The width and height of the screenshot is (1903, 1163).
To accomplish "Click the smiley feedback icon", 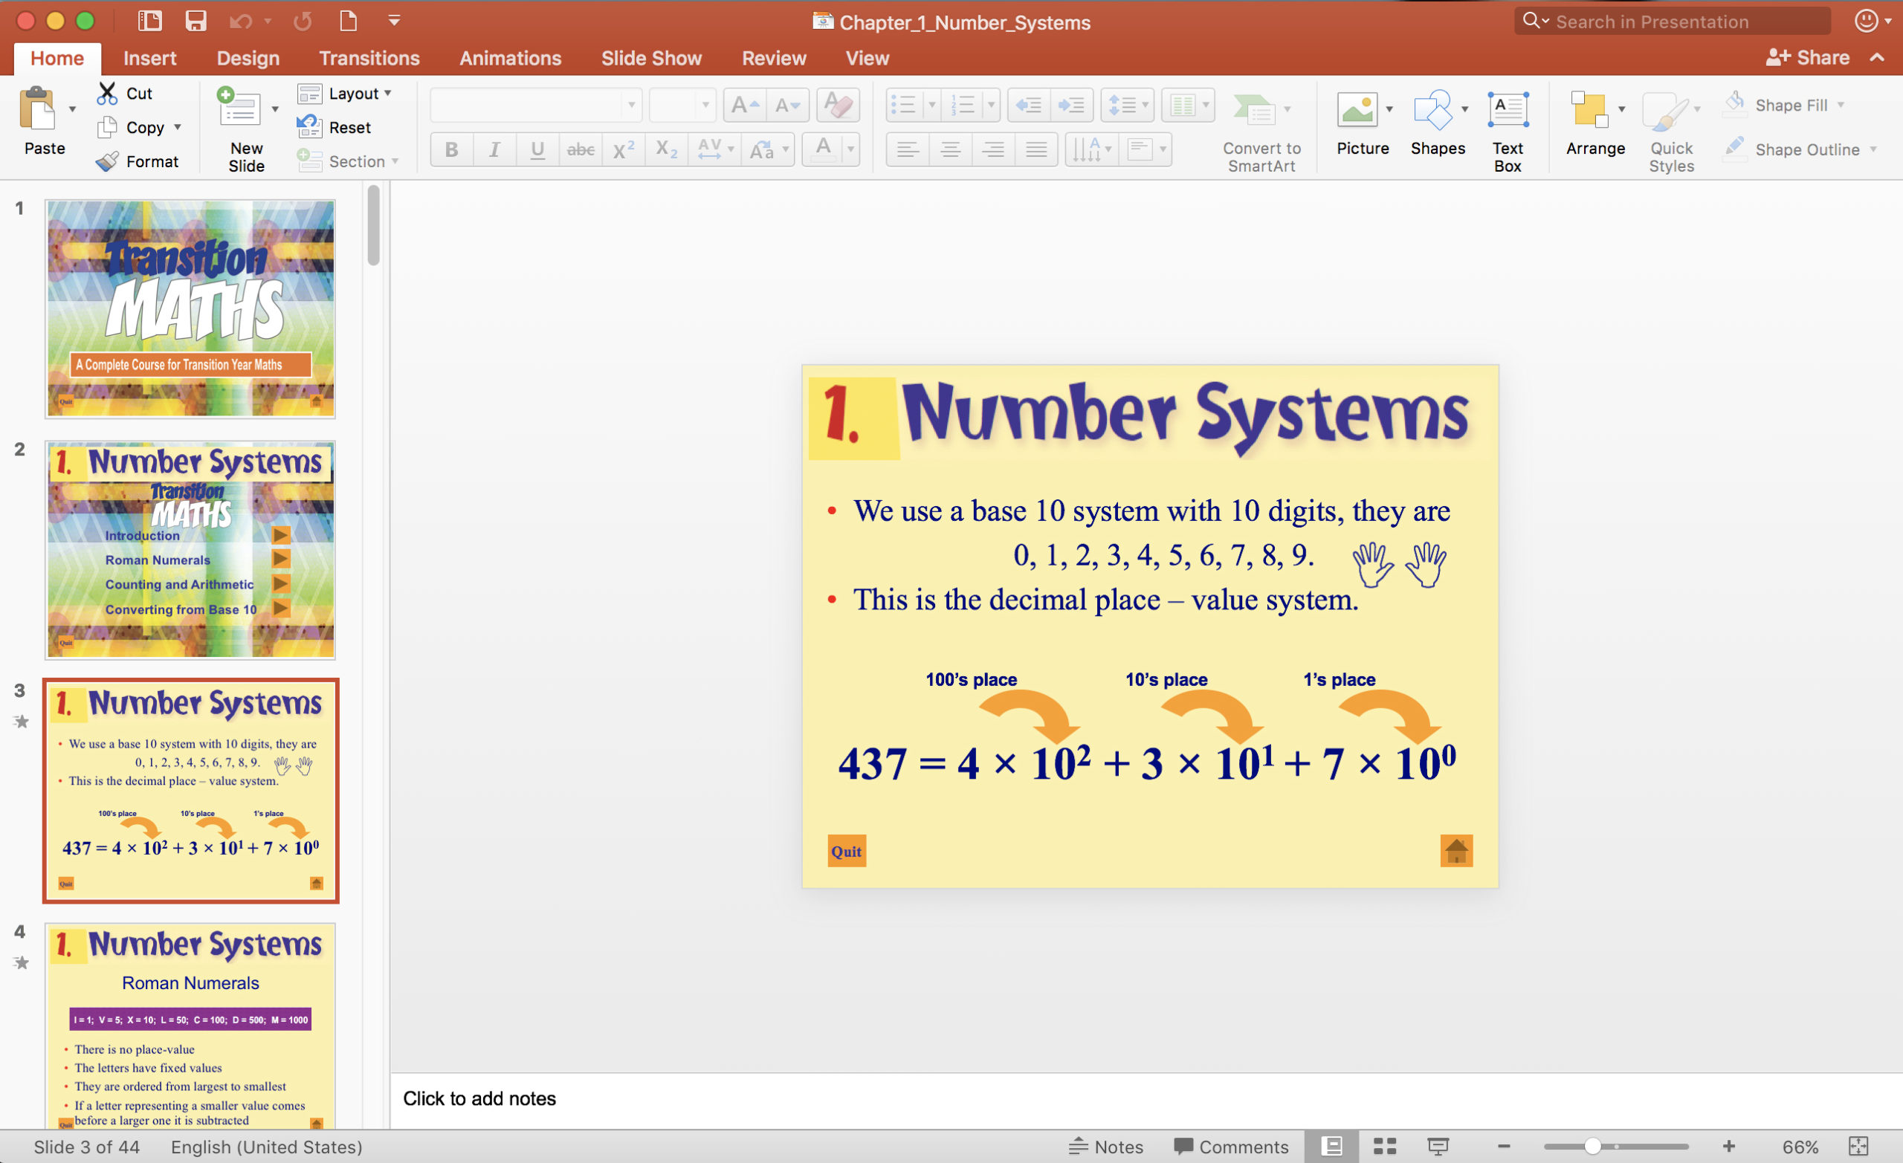I will (x=1866, y=21).
